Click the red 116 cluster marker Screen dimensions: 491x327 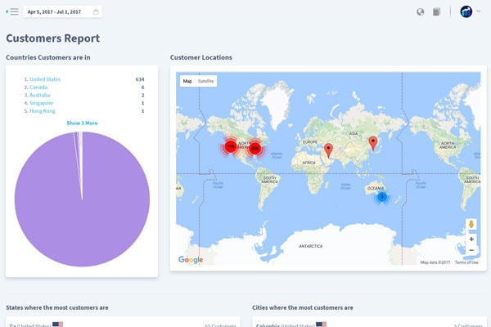click(231, 146)
